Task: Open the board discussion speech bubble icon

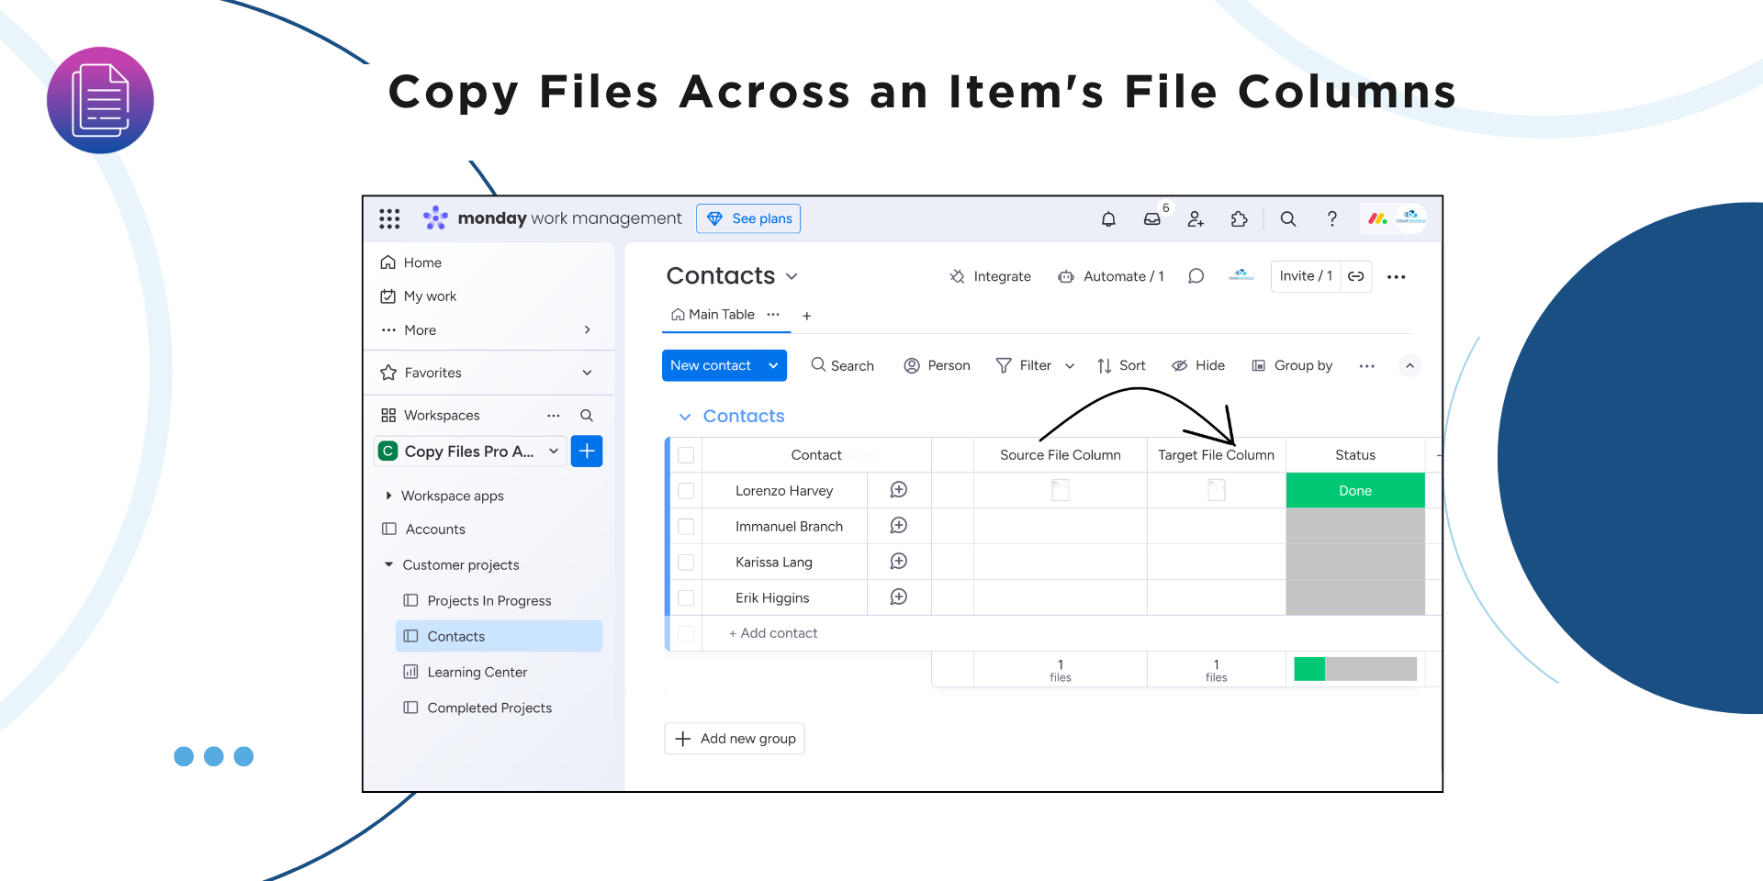Action: [x=1196, y=276]
